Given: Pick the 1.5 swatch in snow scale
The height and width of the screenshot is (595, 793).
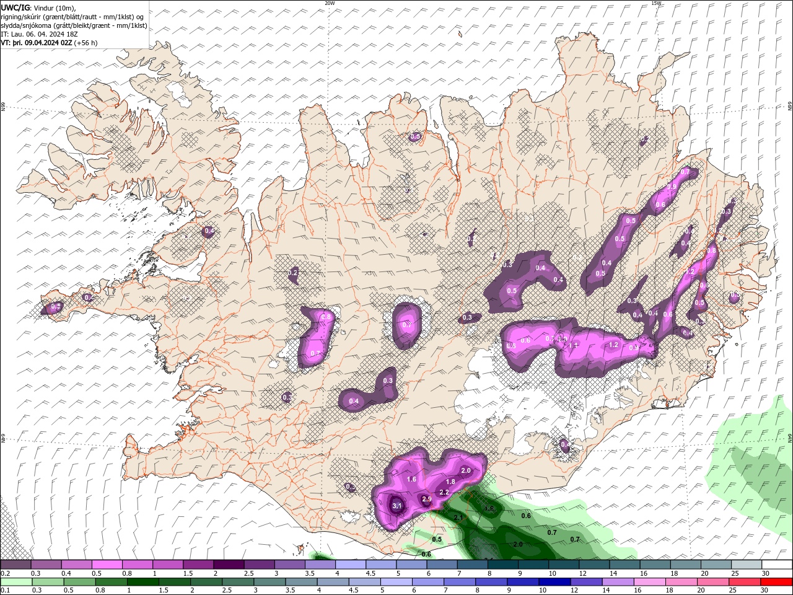Looking at the screenshot, I should tap(198, 565).
